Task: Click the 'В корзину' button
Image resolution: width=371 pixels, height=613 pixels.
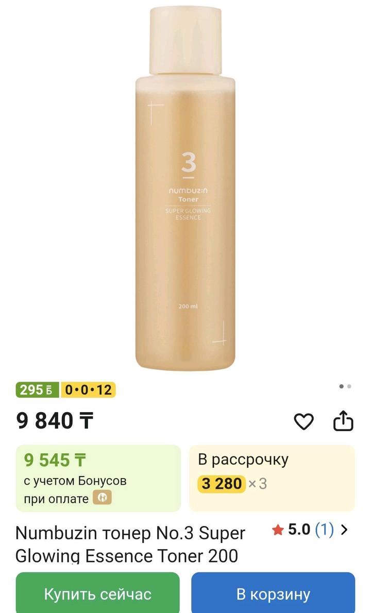Action: pos(273,593)
